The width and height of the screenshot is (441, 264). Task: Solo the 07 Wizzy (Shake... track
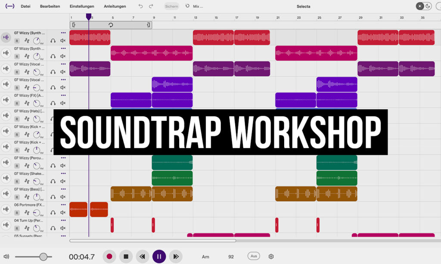point(53,181)
